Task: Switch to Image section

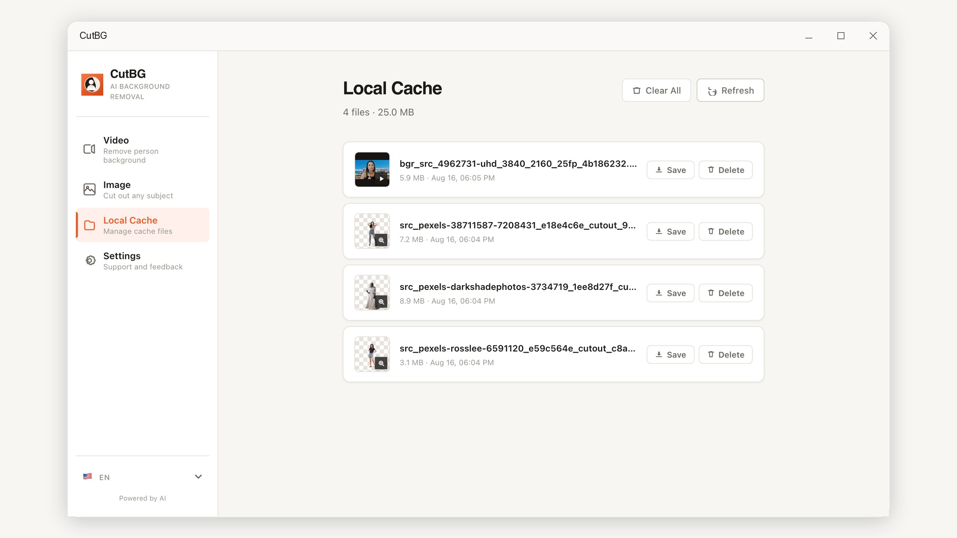Action: point(142,190)
